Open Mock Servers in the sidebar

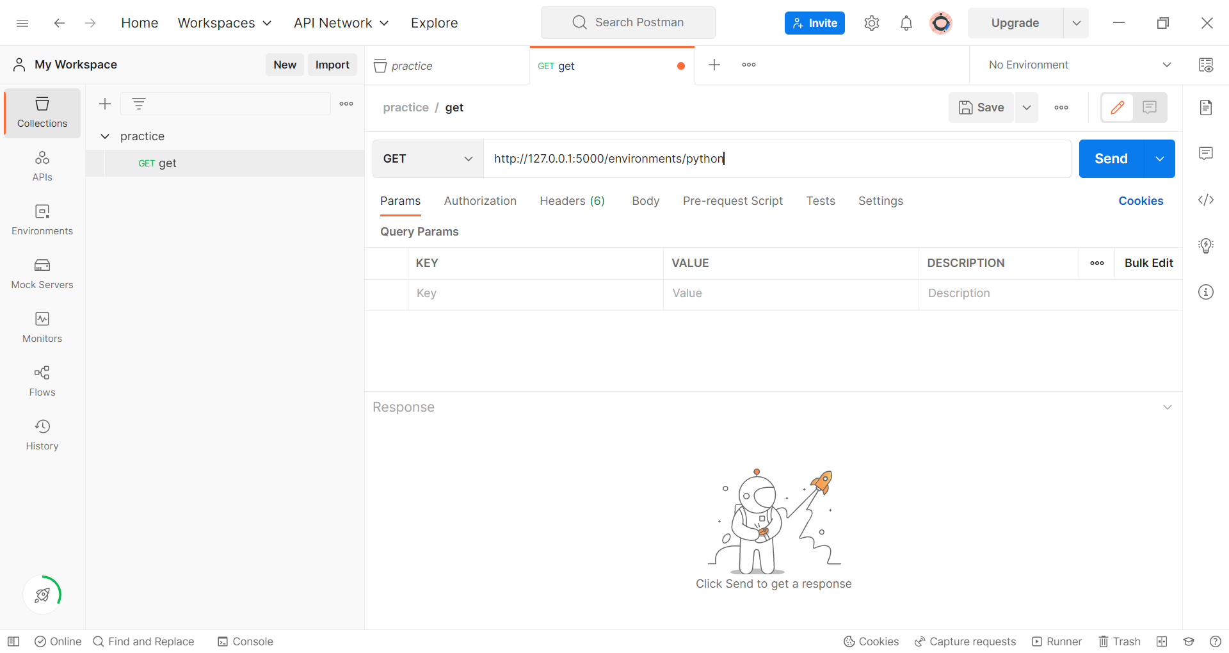click(x=42, y=274)
